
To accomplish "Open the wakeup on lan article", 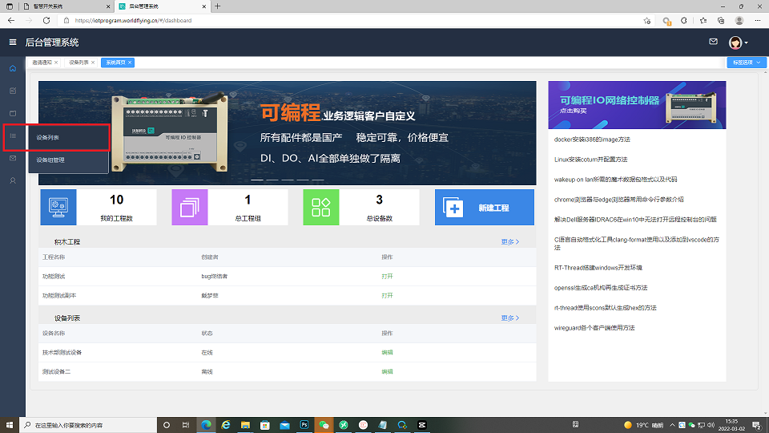I will [615, 180].
